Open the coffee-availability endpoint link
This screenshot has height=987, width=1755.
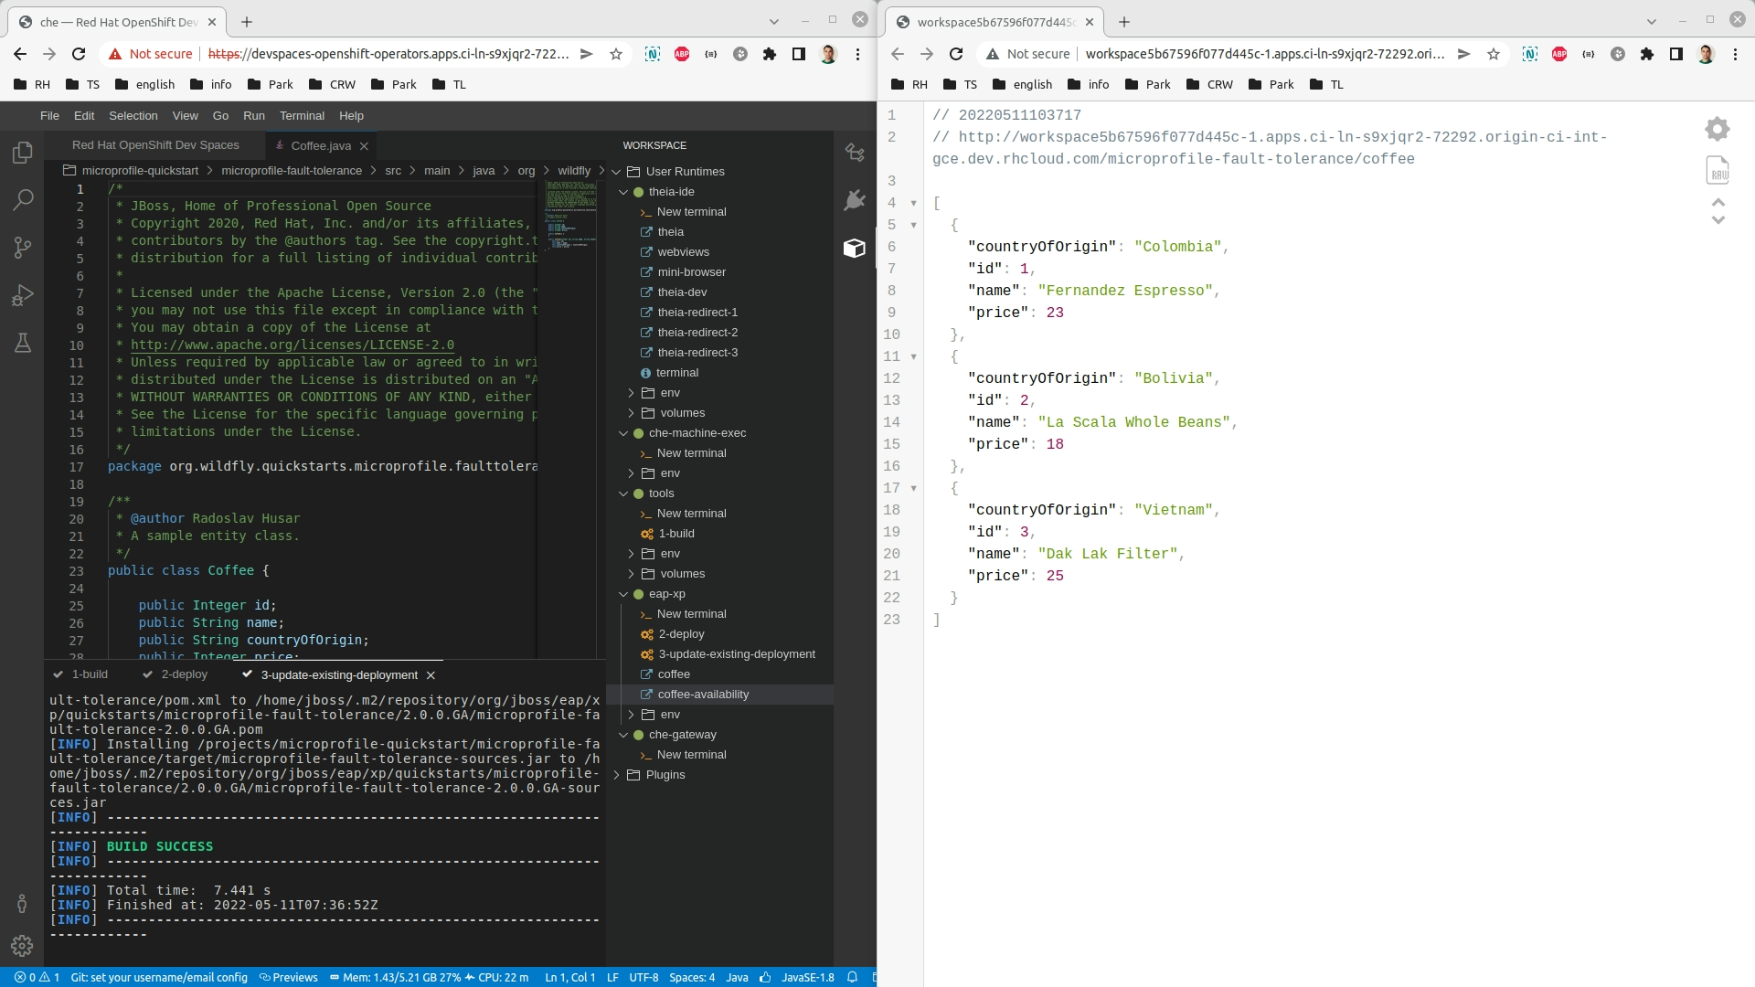click(702, 695)
